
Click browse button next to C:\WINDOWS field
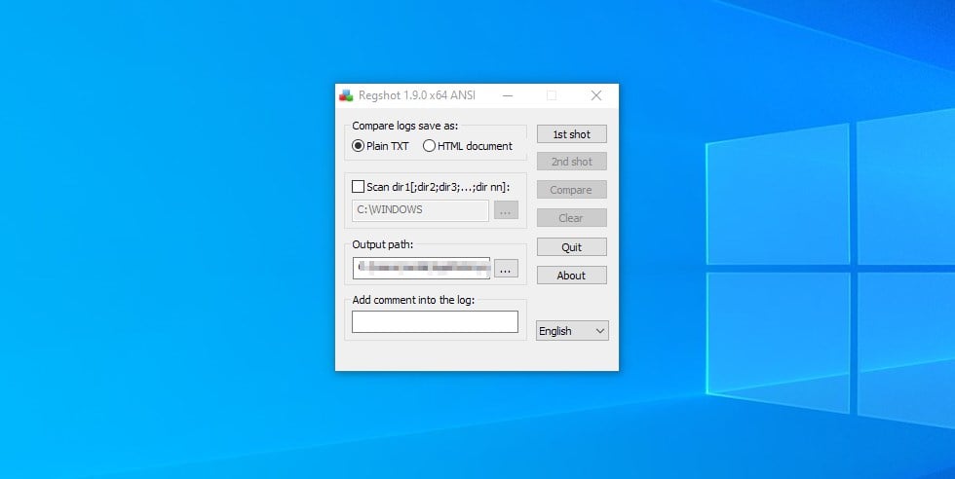pos(506,210)
